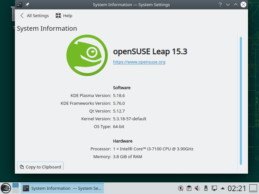Click the Software section heading
259x194 pixels.
coord(122,88)
